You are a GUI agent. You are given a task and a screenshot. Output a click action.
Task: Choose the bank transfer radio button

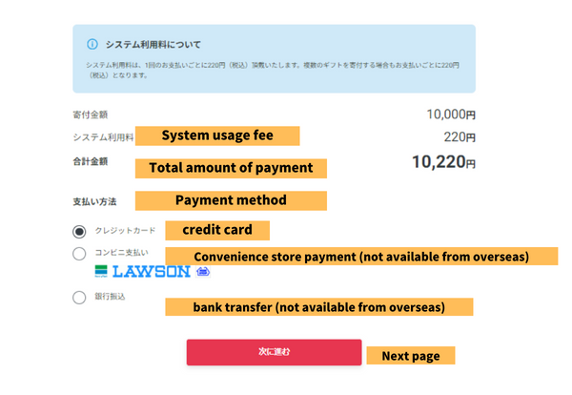[79, 298]
